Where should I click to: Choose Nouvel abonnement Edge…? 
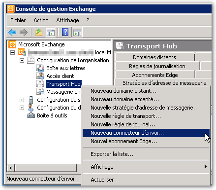(146, 141)
